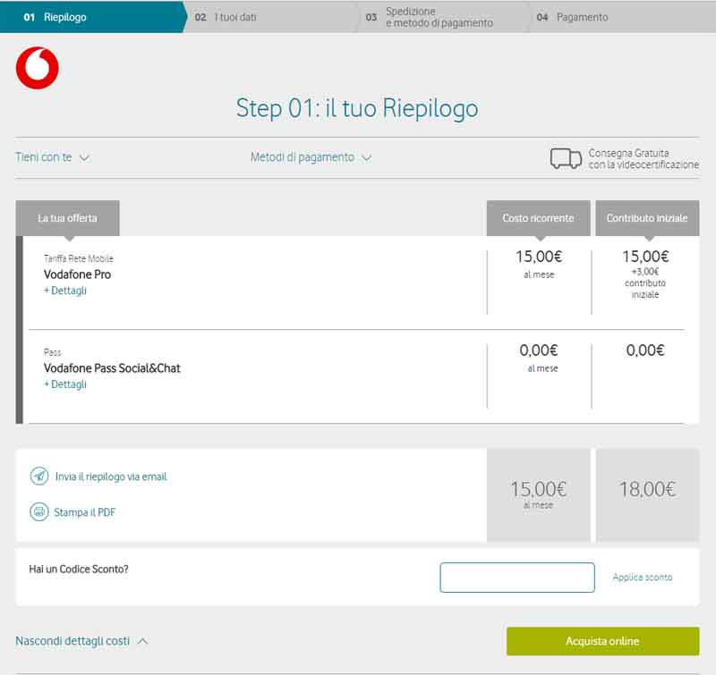The width and height of the screenshot is (716, 675).
Task: Click the Hai un Codice Sconto? label
Action: pos(79,570)
